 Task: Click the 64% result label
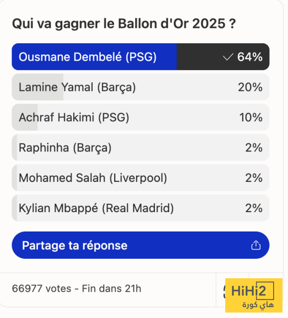[x=250, y=57]
